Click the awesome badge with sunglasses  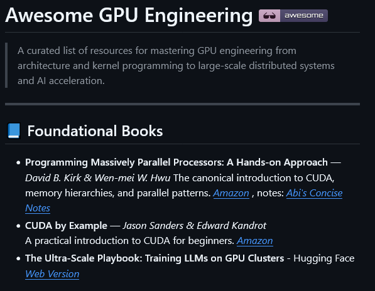[x=293, y=16]
